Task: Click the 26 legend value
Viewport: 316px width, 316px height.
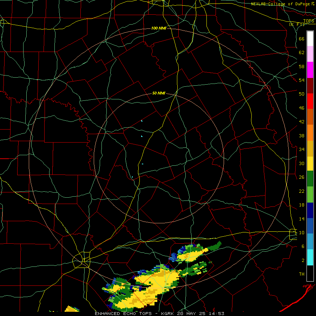Action: click(x=302, y=177)
